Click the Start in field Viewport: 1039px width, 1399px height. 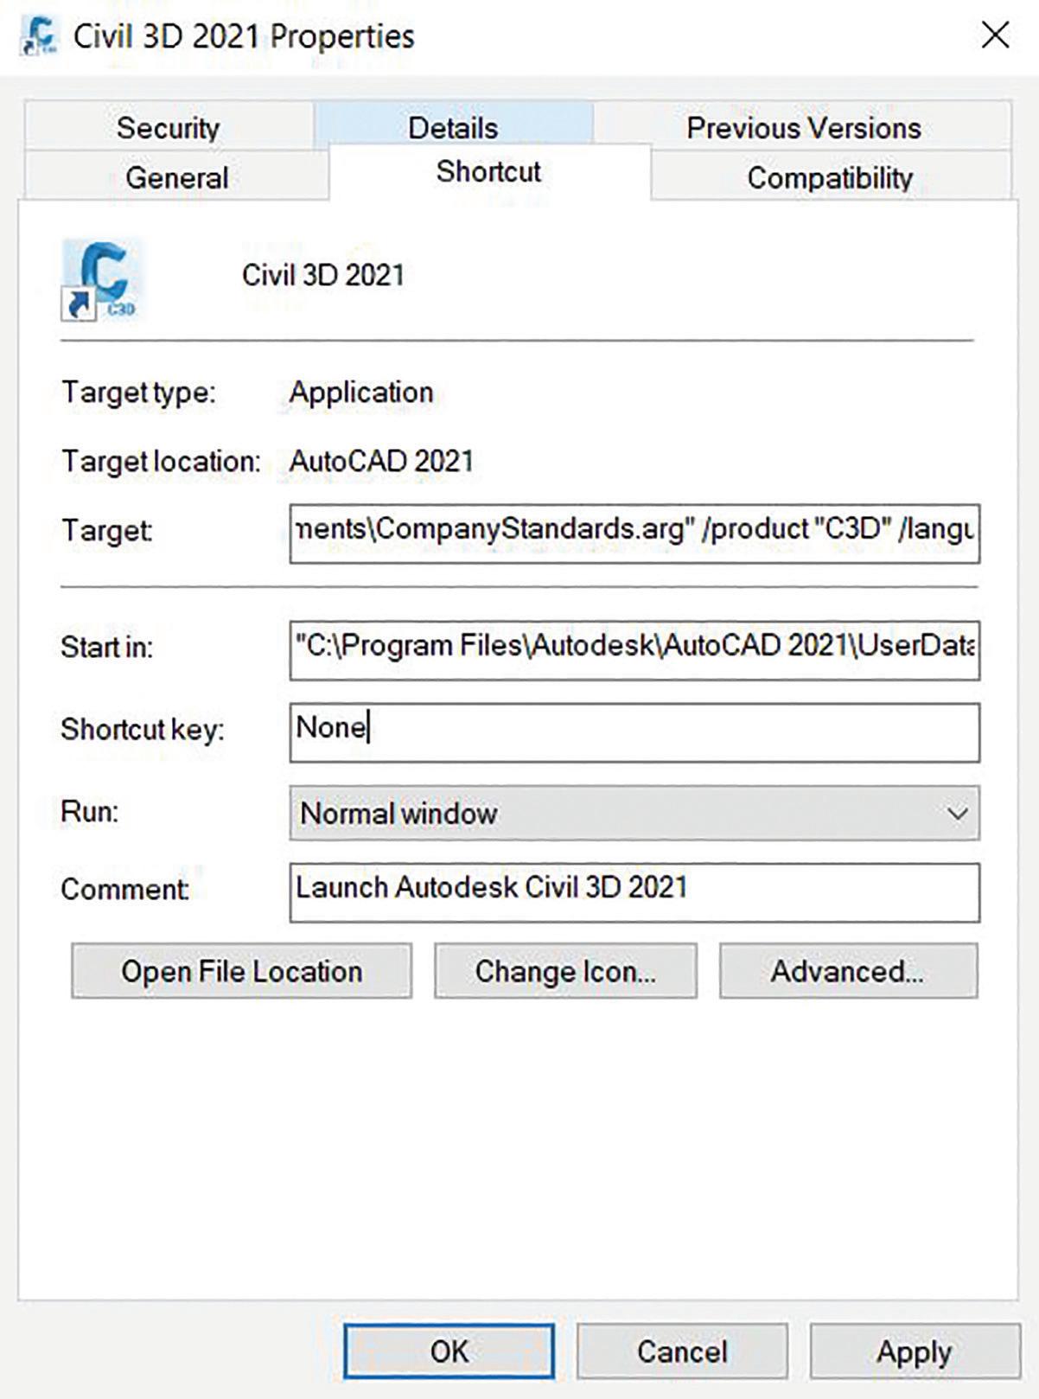point(634,650)
